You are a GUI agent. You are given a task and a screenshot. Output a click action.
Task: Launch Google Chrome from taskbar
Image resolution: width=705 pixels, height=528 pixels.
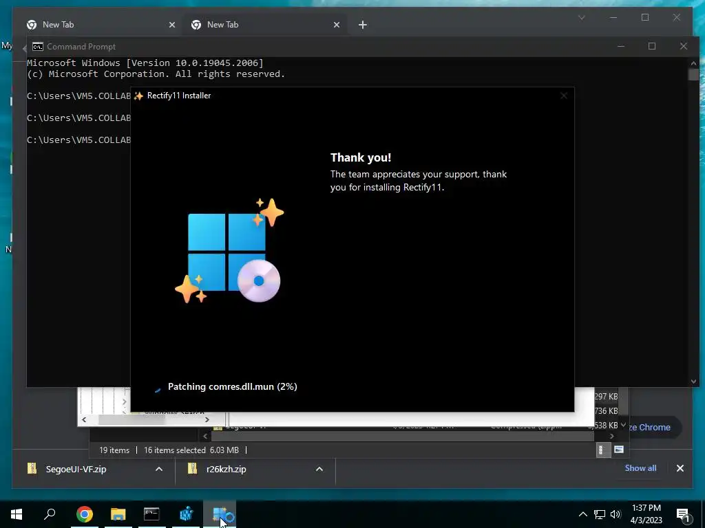pyautogui.click(x=84, y=514)
